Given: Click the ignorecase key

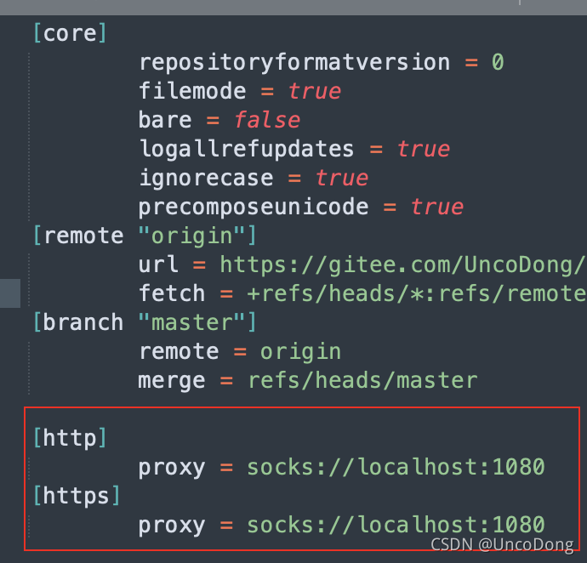Looking at the screenshot, I should (207, 178).
